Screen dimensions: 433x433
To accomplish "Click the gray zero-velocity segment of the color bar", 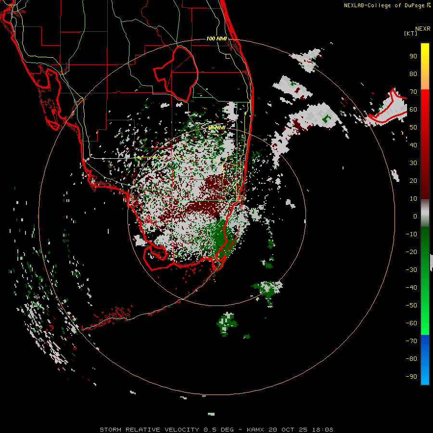I will (x=425, y=213).
